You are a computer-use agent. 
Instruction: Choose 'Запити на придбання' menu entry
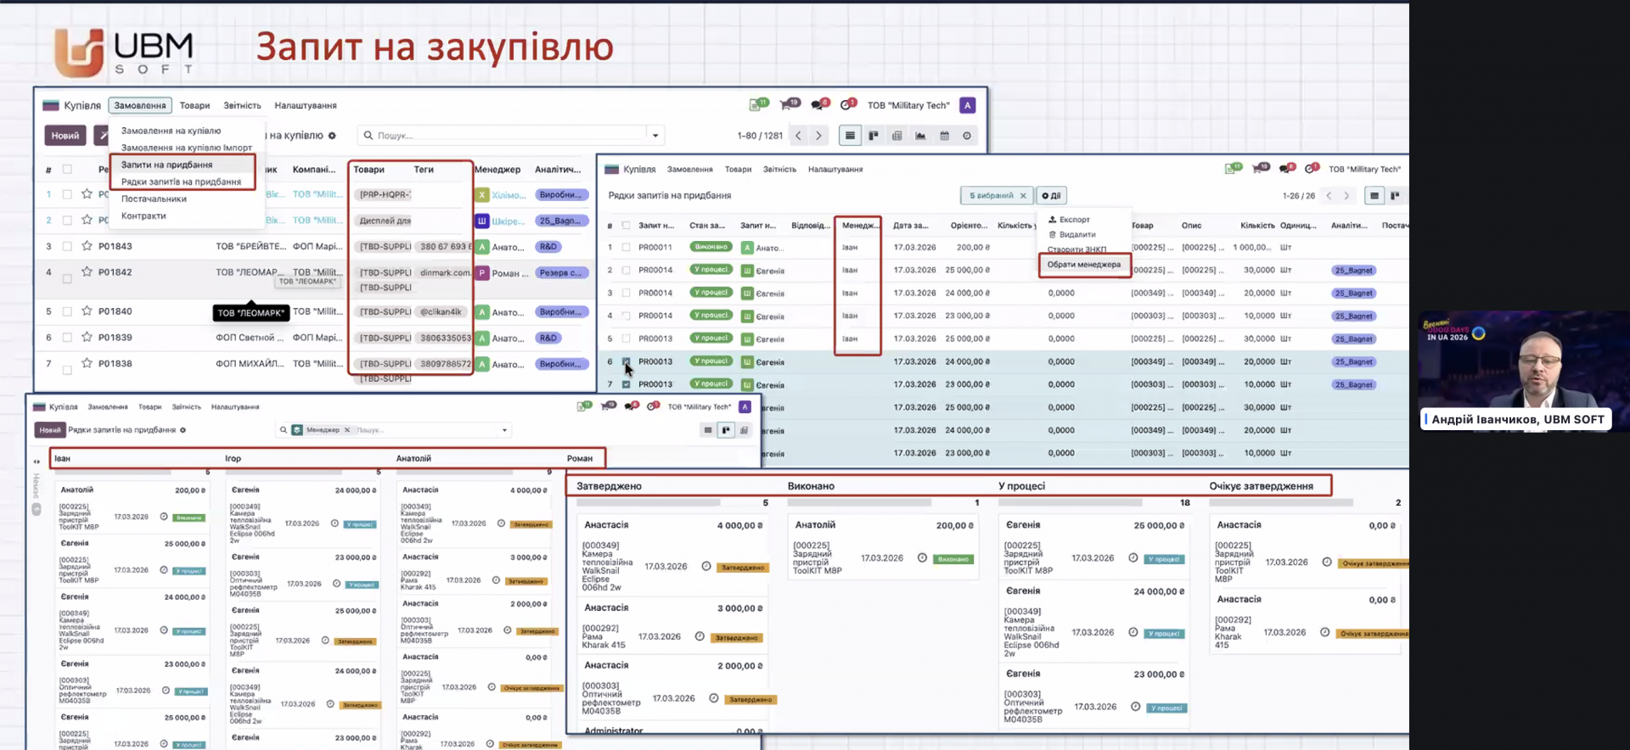click(167, 165)
